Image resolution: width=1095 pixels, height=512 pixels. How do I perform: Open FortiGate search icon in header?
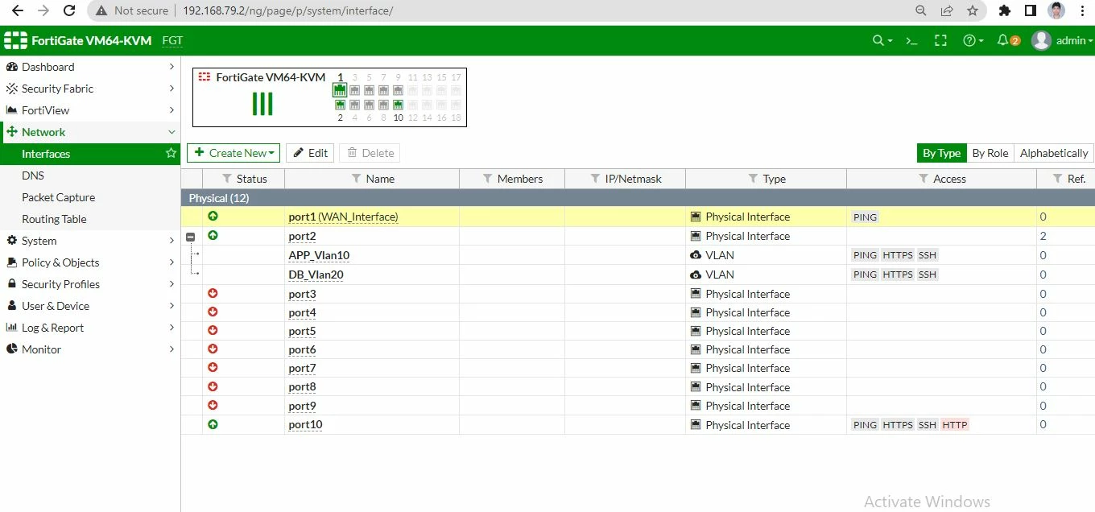pyautogui.click(x=882, y=40)
